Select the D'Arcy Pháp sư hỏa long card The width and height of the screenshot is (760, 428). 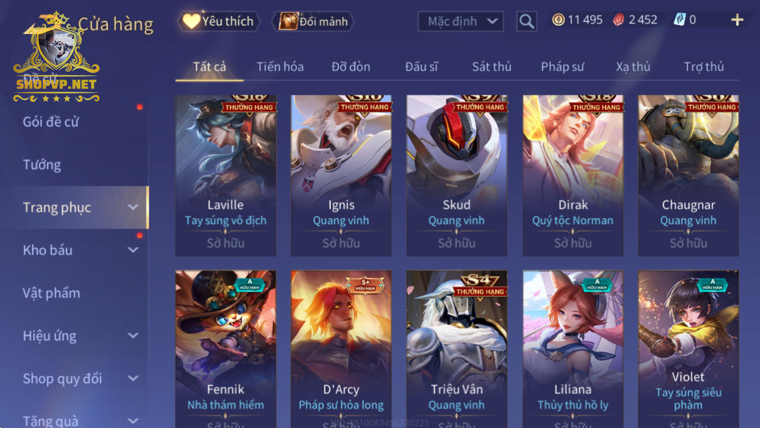coord(341,349)
